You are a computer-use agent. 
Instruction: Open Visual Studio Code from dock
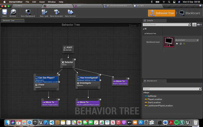(x=52, y=122)
